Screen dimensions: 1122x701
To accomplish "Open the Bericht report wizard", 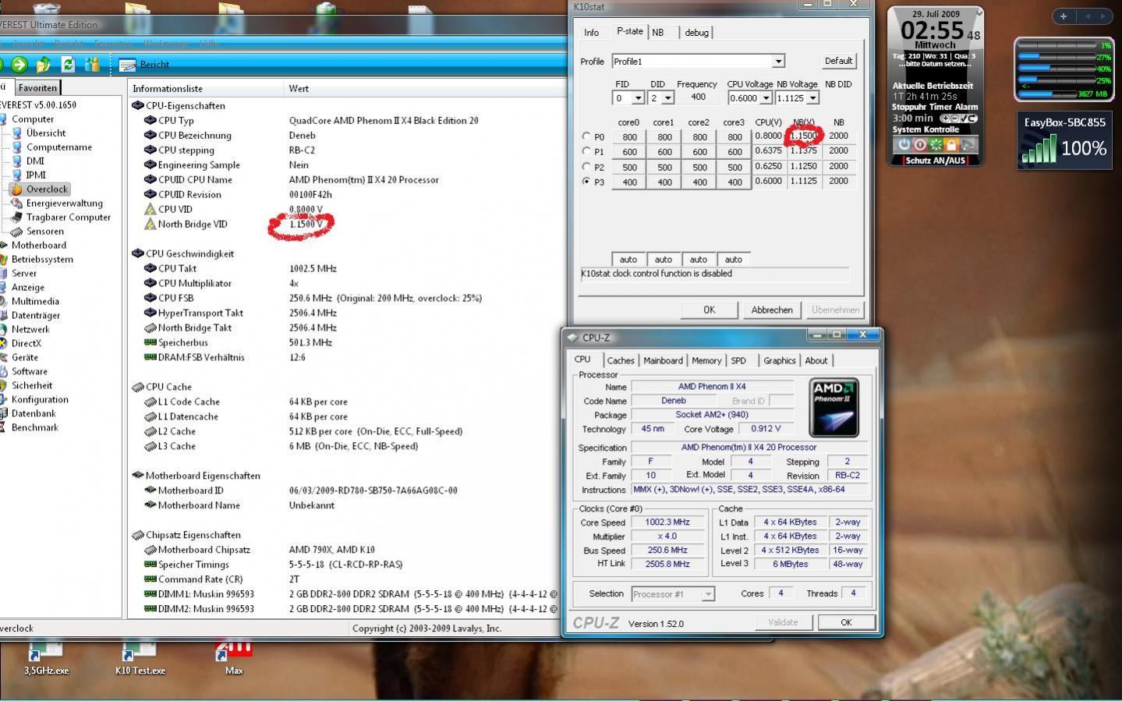I will (x=145, y=65).
